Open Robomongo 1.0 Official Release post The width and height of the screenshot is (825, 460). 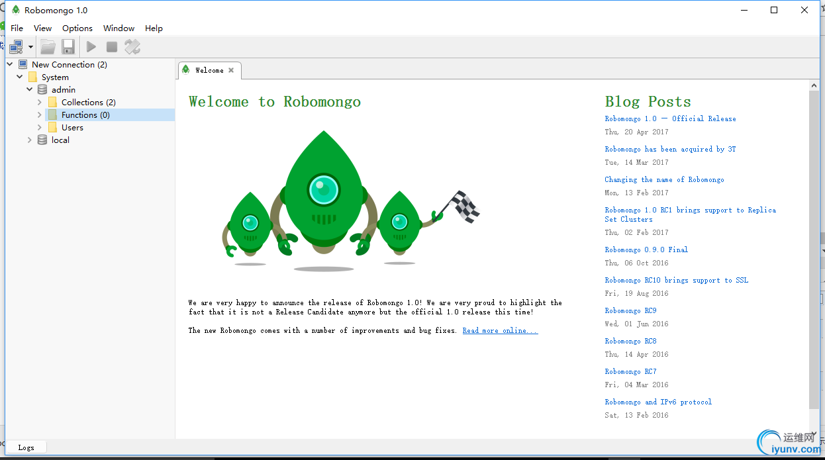click(x=670, y=118)
